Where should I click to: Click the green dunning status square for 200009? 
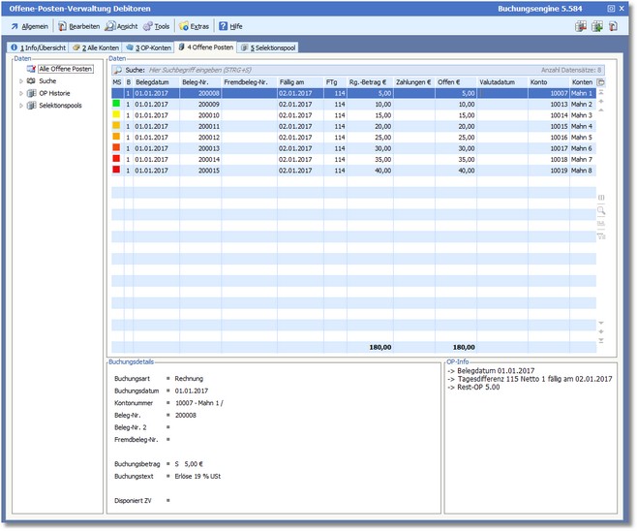click(117, 103)
